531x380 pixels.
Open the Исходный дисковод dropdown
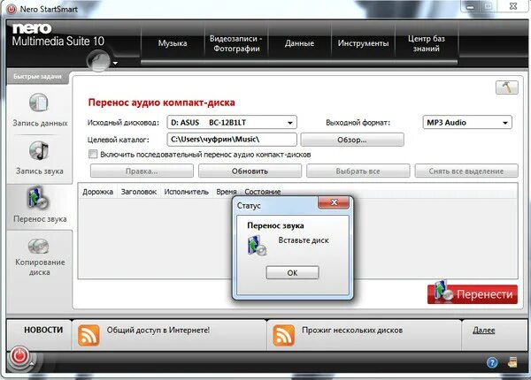pyautogui.click(x=232, y=122)
